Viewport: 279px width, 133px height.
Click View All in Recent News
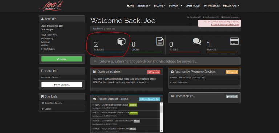(232, 96)
